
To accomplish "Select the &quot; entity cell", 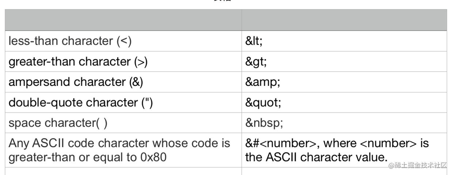I will (x=344, y=102).
